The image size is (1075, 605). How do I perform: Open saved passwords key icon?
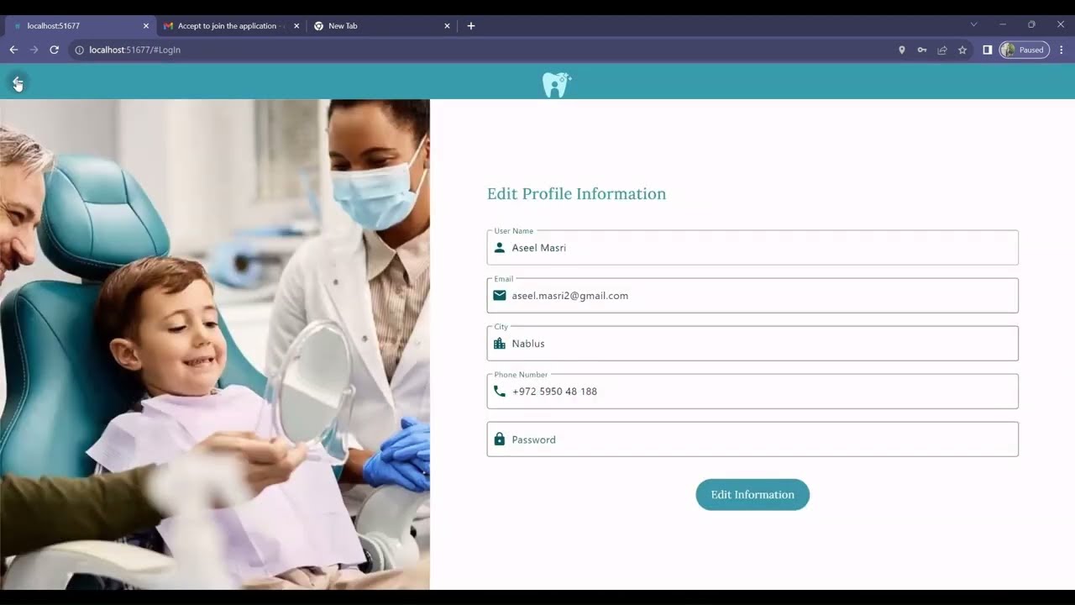tap(922, 50)
